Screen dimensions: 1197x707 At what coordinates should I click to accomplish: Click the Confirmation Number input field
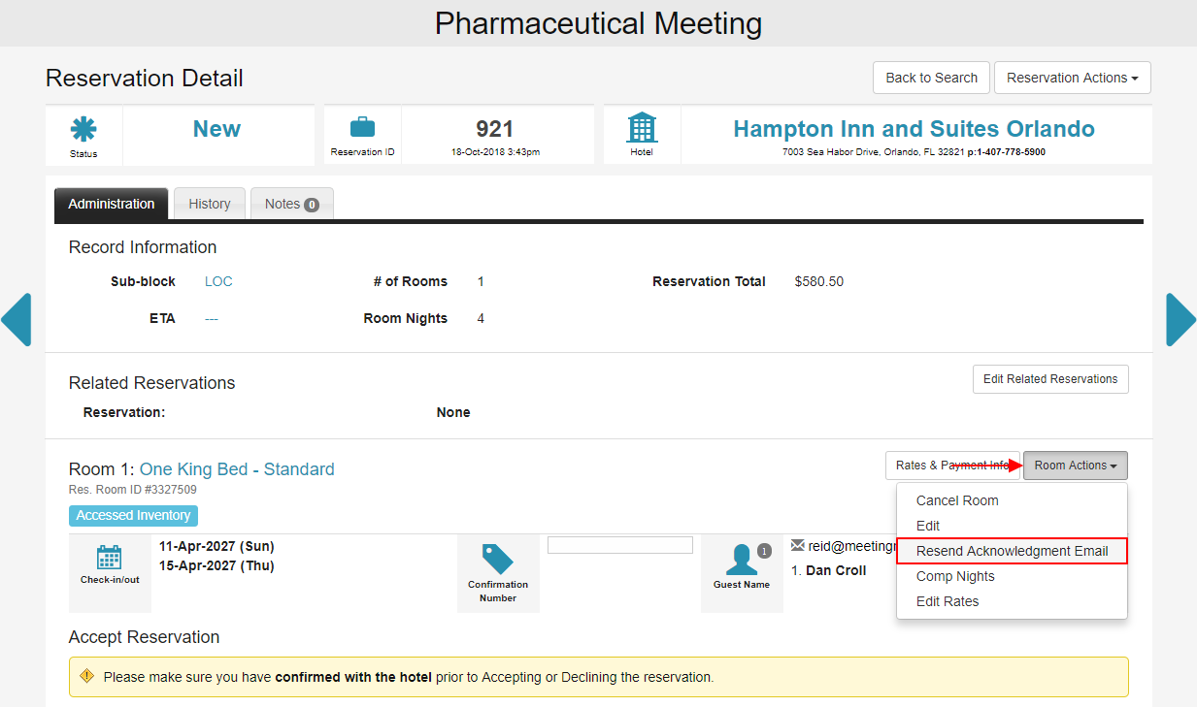[x=620, y=545]
